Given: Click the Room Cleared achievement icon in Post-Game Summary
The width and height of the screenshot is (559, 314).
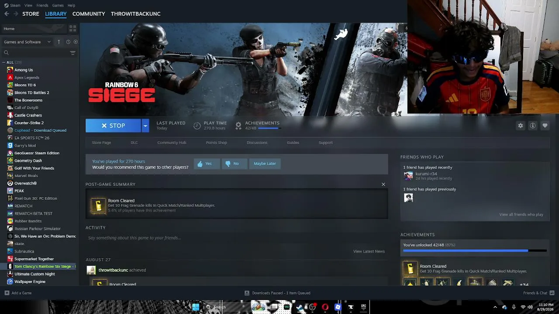Looking at the screenshot, I should click(98, 205).
